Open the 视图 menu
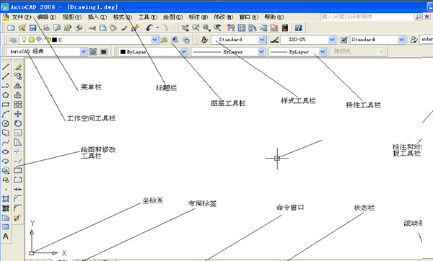This screenshot has width=433, height=261. [71, 17]
